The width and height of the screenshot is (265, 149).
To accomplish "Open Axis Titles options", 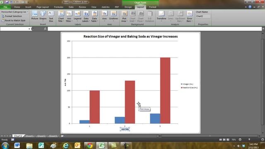I will tap(69, 17).
